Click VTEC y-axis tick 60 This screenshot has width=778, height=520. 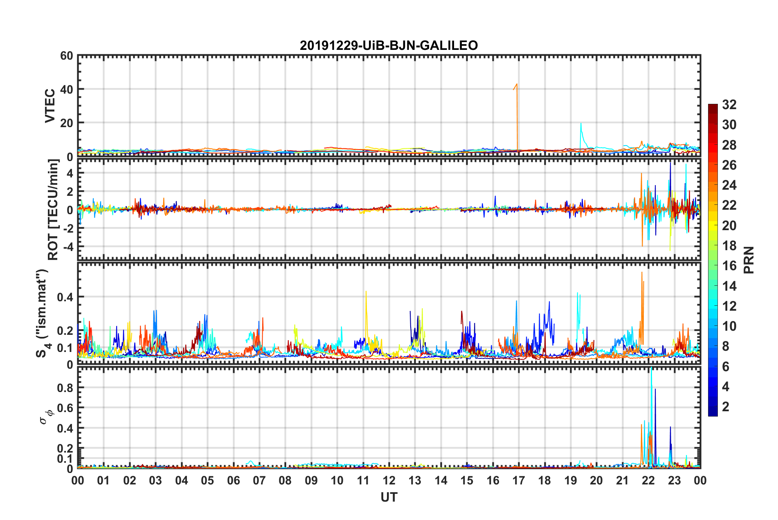(67, 56)
